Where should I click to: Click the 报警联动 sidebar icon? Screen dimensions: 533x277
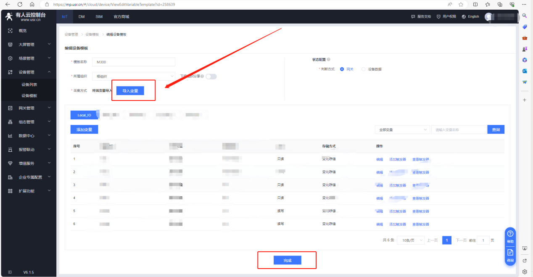(x=11, y=150)
